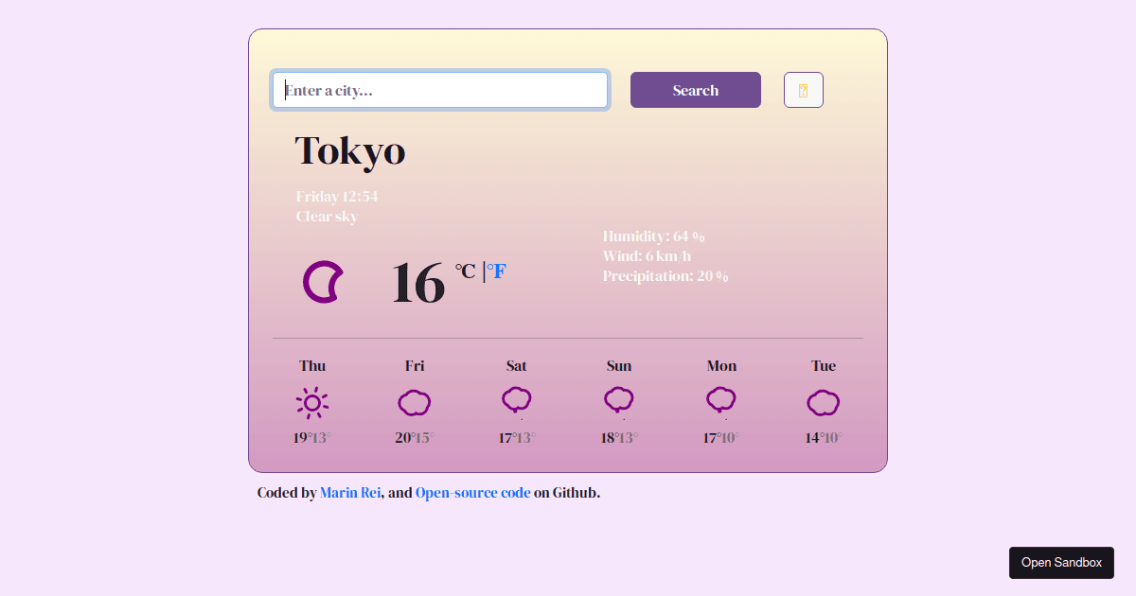
Task: Click Saturday's drizzle weather icon
Action: pyautogui.click(x=517, y=401)
